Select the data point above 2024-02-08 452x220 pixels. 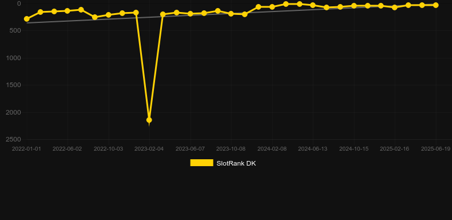coord(272,7)
